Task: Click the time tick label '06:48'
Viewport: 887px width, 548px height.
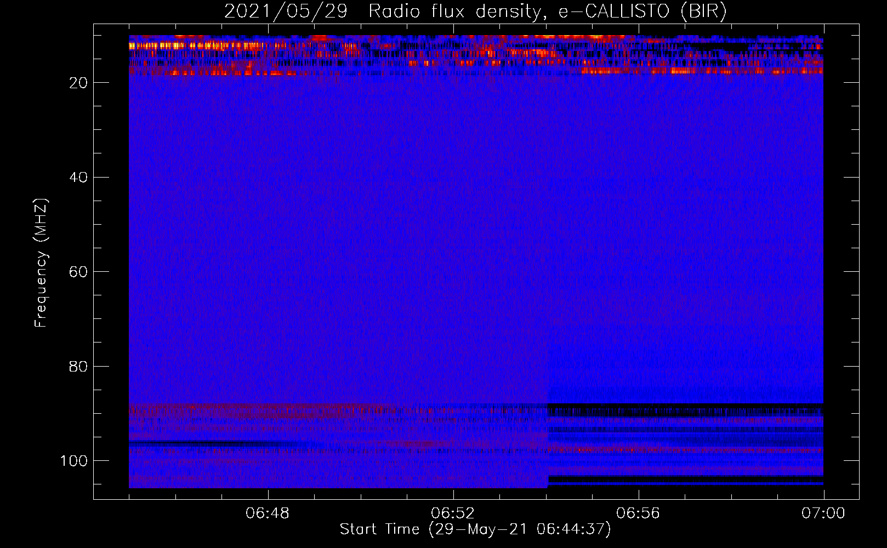Action: (x=268, y=513)
